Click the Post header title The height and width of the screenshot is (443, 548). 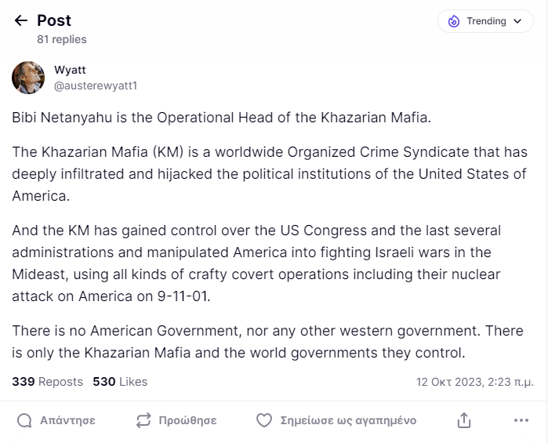(x=54, y=21)
